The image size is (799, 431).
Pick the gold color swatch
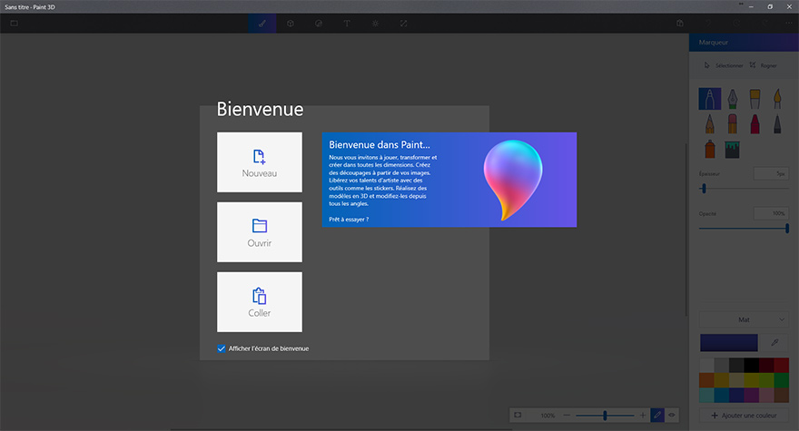[721, 380]
